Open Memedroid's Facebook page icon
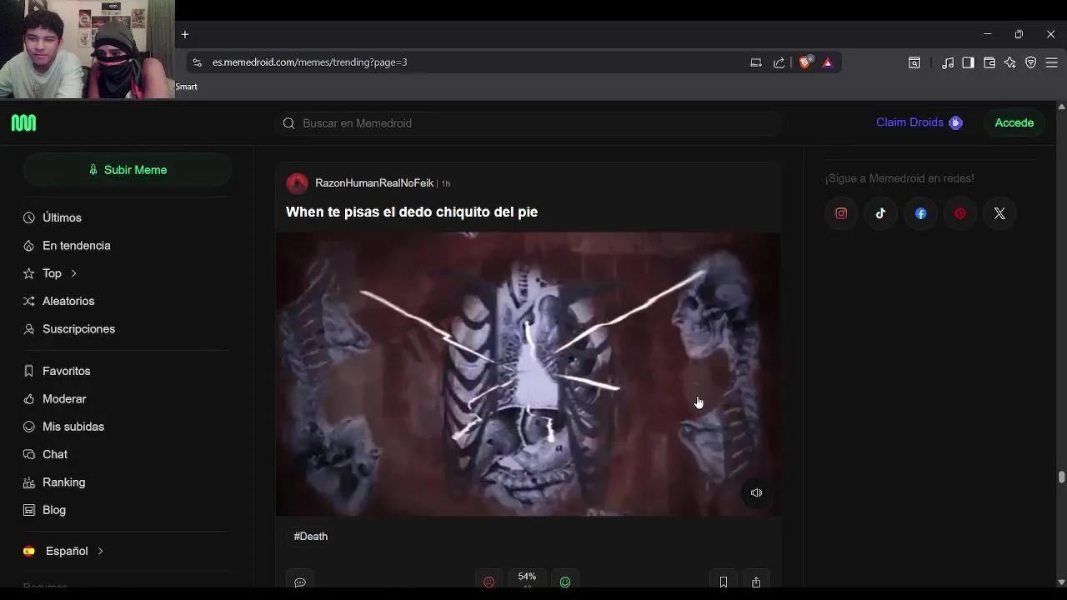The width and height of the screenshot is (1067, 600). coord(920,213)
